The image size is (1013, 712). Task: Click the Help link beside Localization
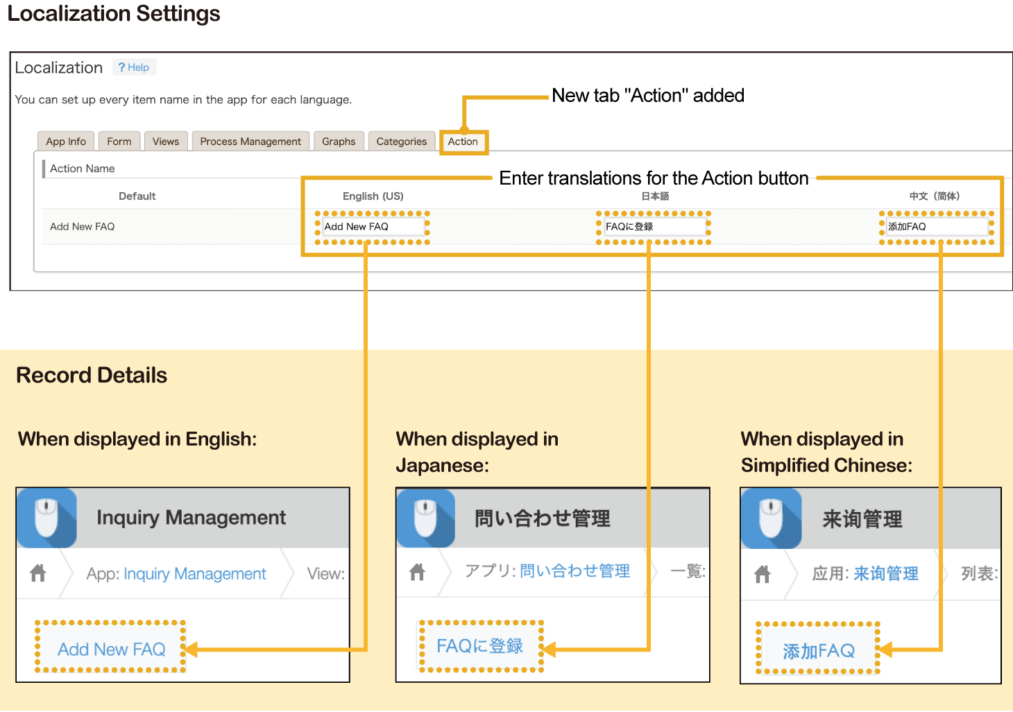coord(134,67)
